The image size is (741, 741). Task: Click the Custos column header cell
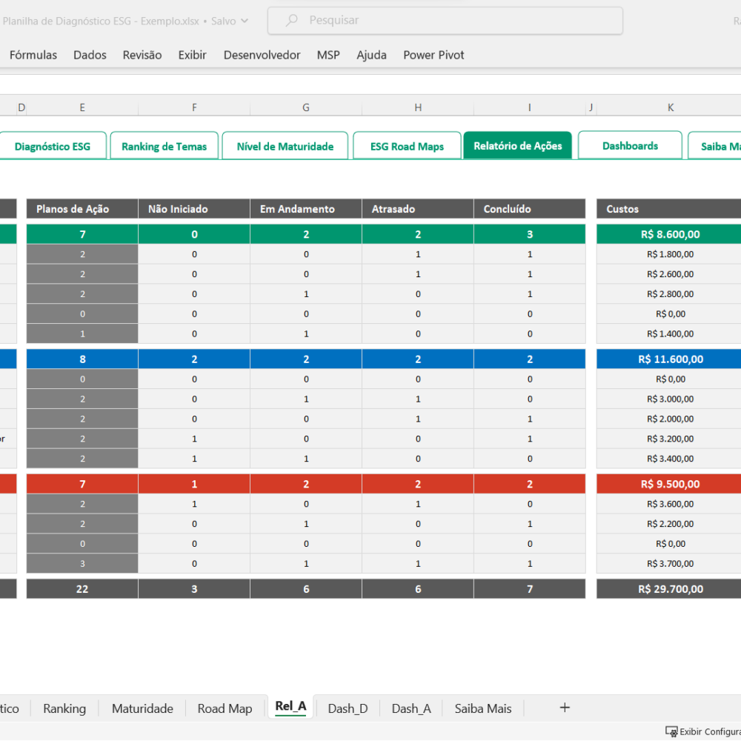(x=670, y=209)
